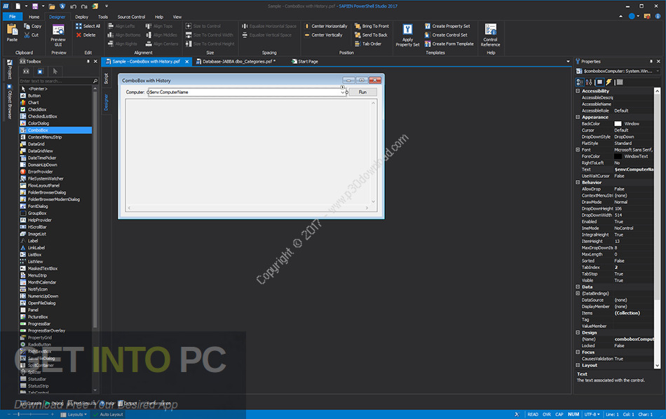
Task: Select ComboBox in the Toolbox list
Action: point(55,130)
